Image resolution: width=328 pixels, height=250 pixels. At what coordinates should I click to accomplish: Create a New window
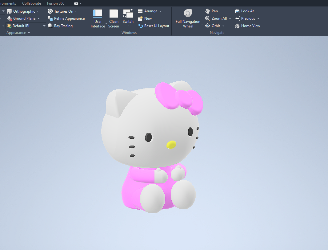(x=145, y=18)
